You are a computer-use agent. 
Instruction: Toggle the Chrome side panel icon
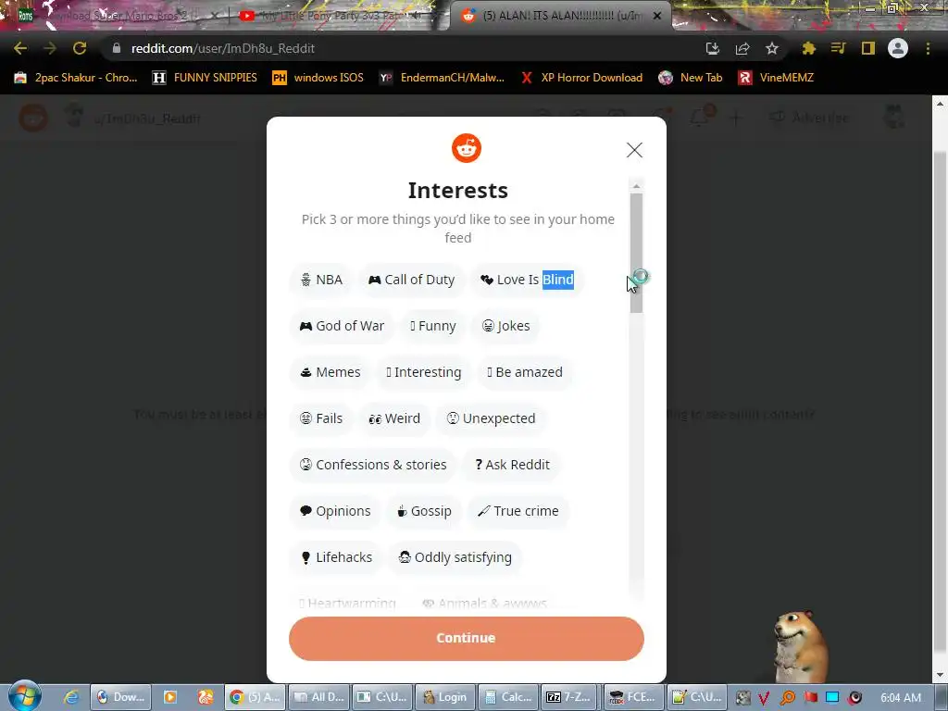pyautogui.click(x=868, y=48)
